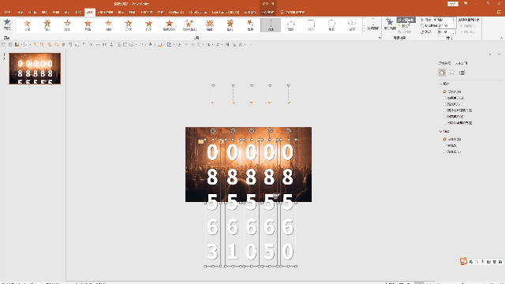505x284 pixels.
Task: Apply the Split exit animation
Action: pyautogui.click(x=88, y=25)
